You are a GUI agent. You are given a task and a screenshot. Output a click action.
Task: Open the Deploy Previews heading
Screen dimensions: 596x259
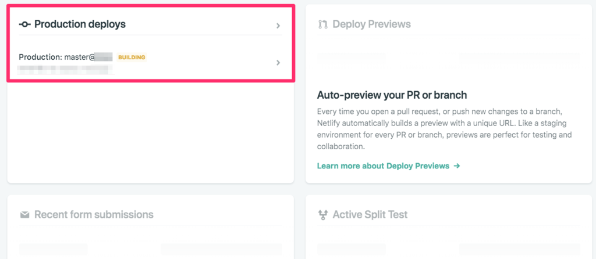click(x=371, y=24)
